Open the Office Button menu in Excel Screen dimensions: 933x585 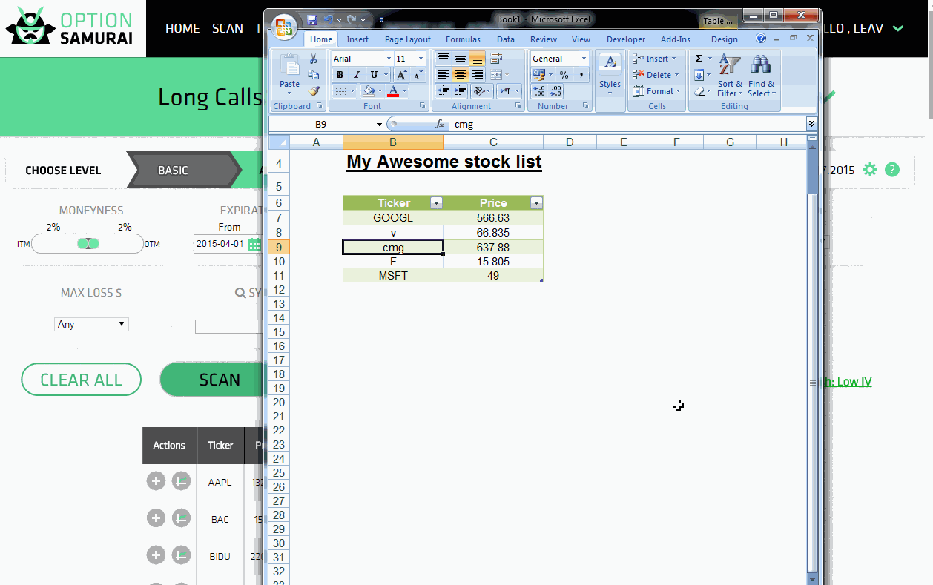[x=283, y=27]
